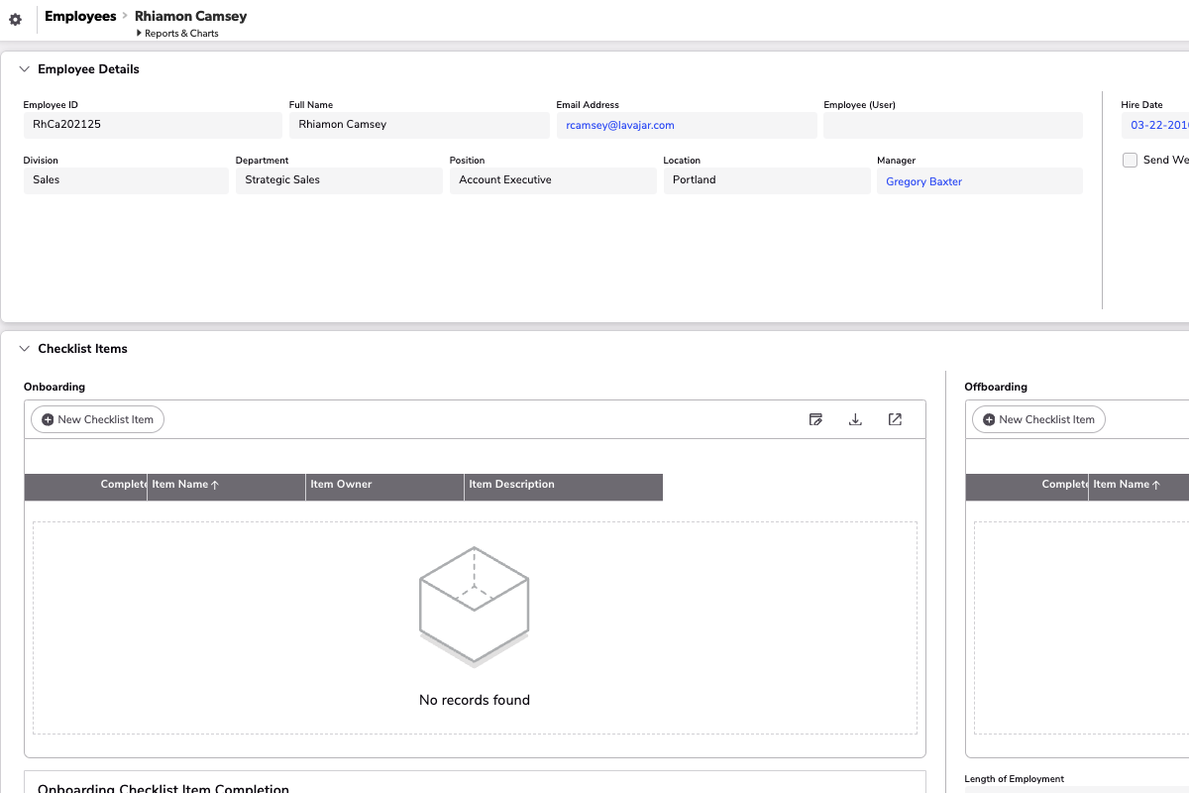Collapse the Checklist Items section

[x=25, y=349]
